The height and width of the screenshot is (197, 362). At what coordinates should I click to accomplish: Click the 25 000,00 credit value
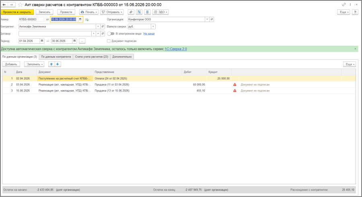click(x=223, y=78)
